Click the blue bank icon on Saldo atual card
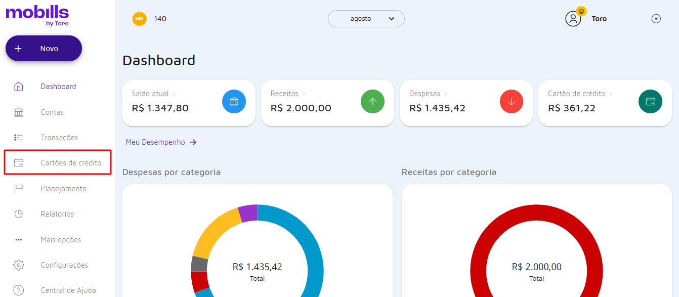 pyautogui.click(x=234, y=101)
